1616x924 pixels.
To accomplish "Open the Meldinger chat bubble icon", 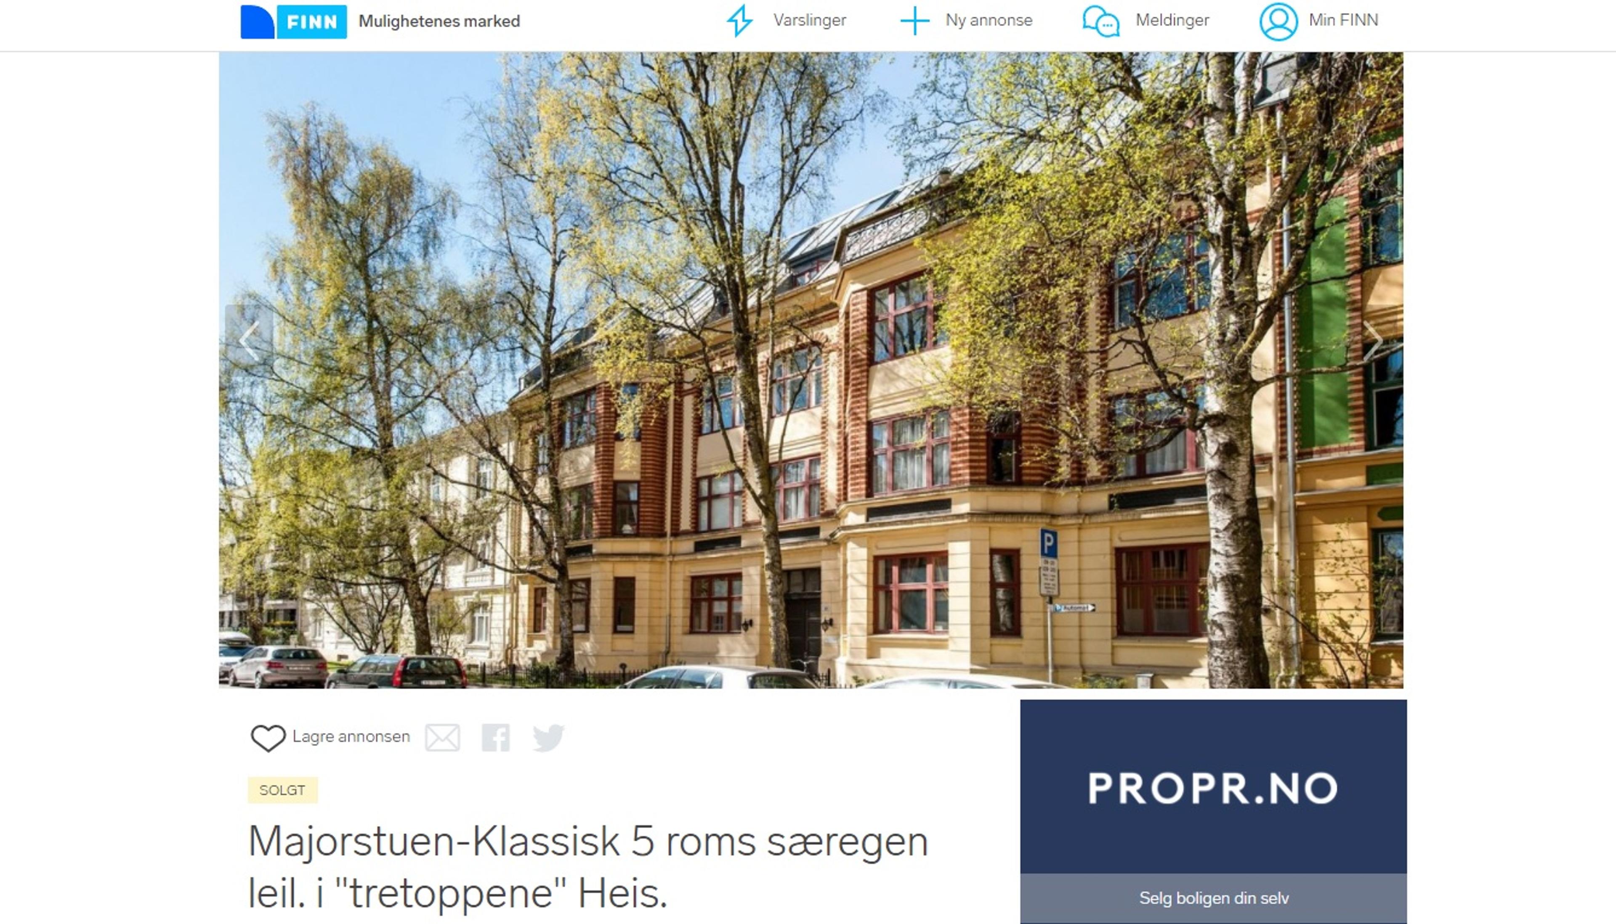I will pyautogui.click(x=1100, y=21).
